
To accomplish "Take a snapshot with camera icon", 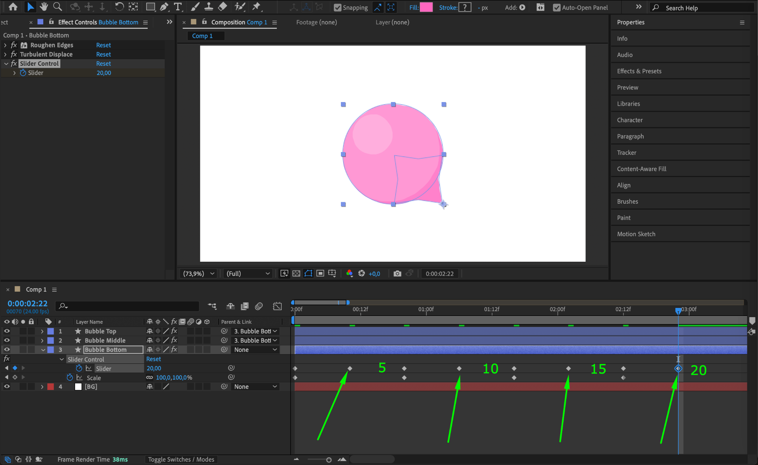I will click(x=397, y=274).
